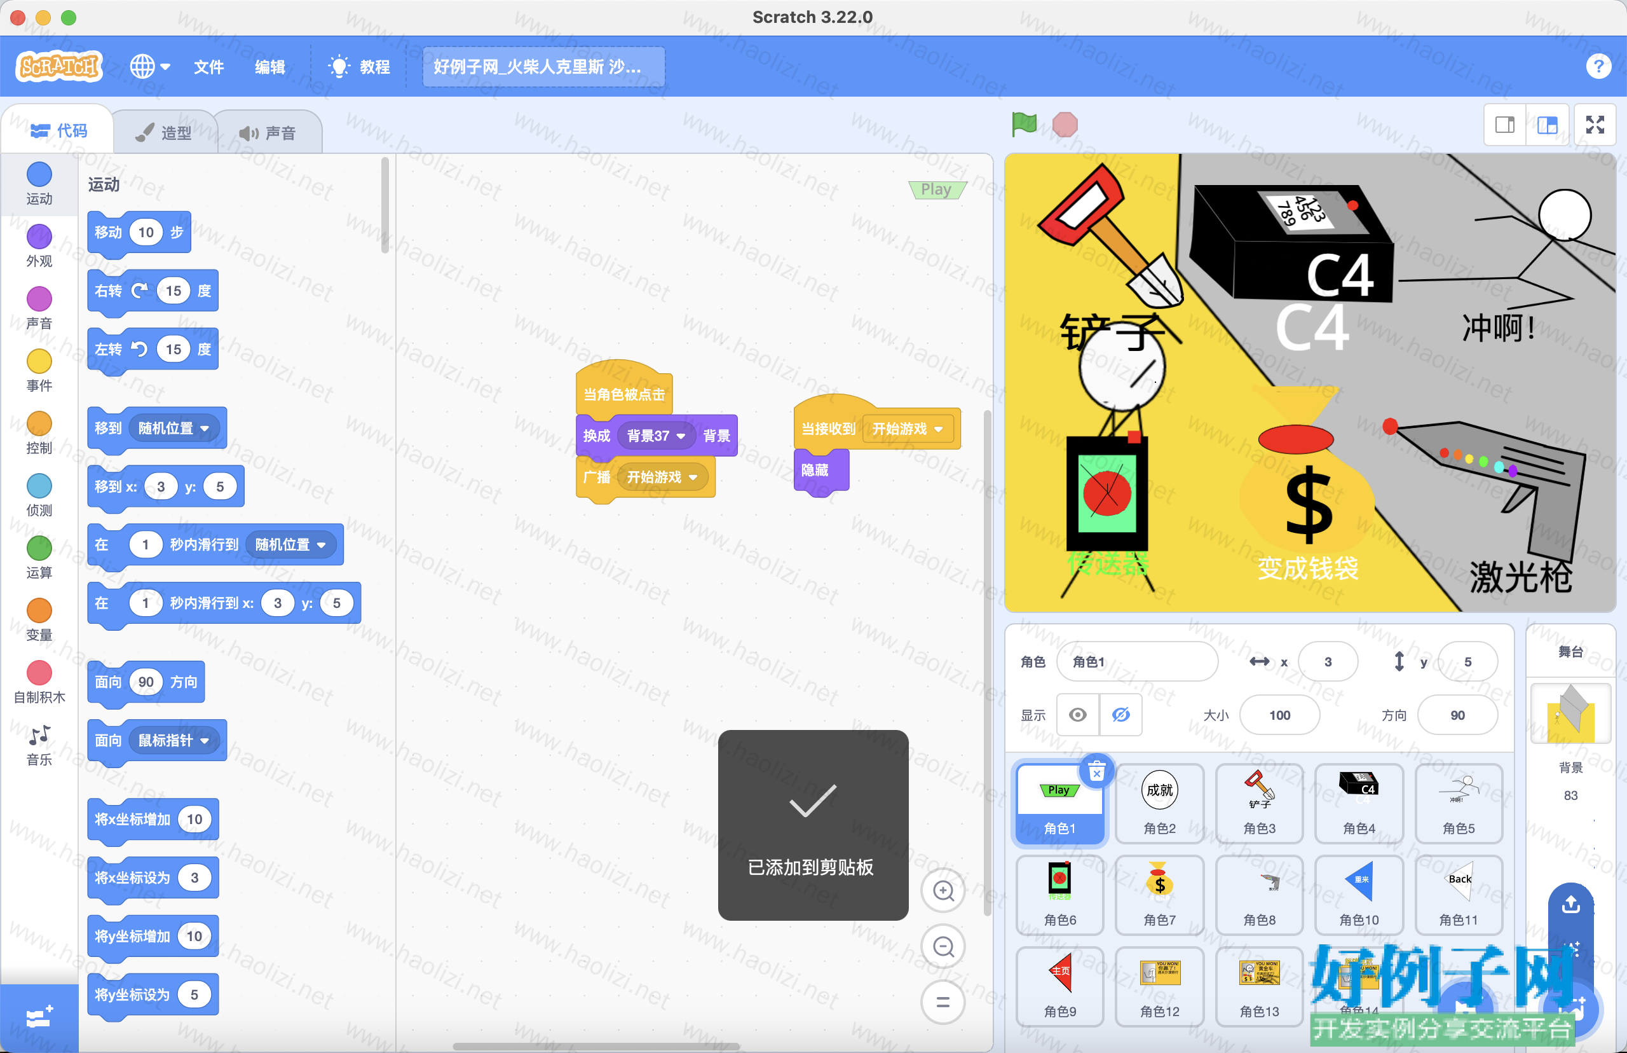Enter full screen stage mode

(1594, 125)
